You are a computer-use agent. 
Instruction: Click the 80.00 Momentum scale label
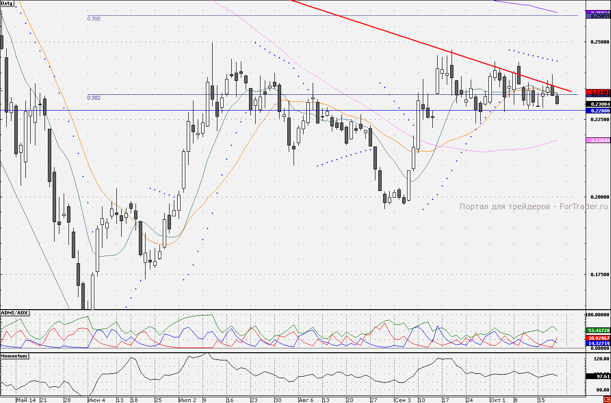click(602, 390)
